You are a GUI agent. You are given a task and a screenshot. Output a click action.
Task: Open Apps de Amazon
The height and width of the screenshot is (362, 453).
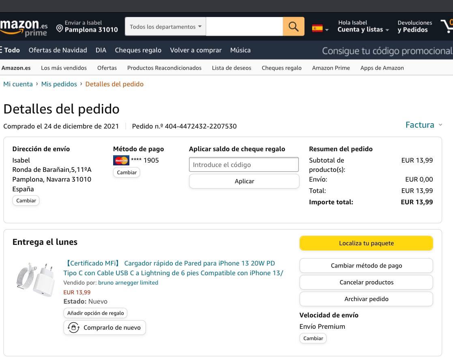tap(382, 68)
